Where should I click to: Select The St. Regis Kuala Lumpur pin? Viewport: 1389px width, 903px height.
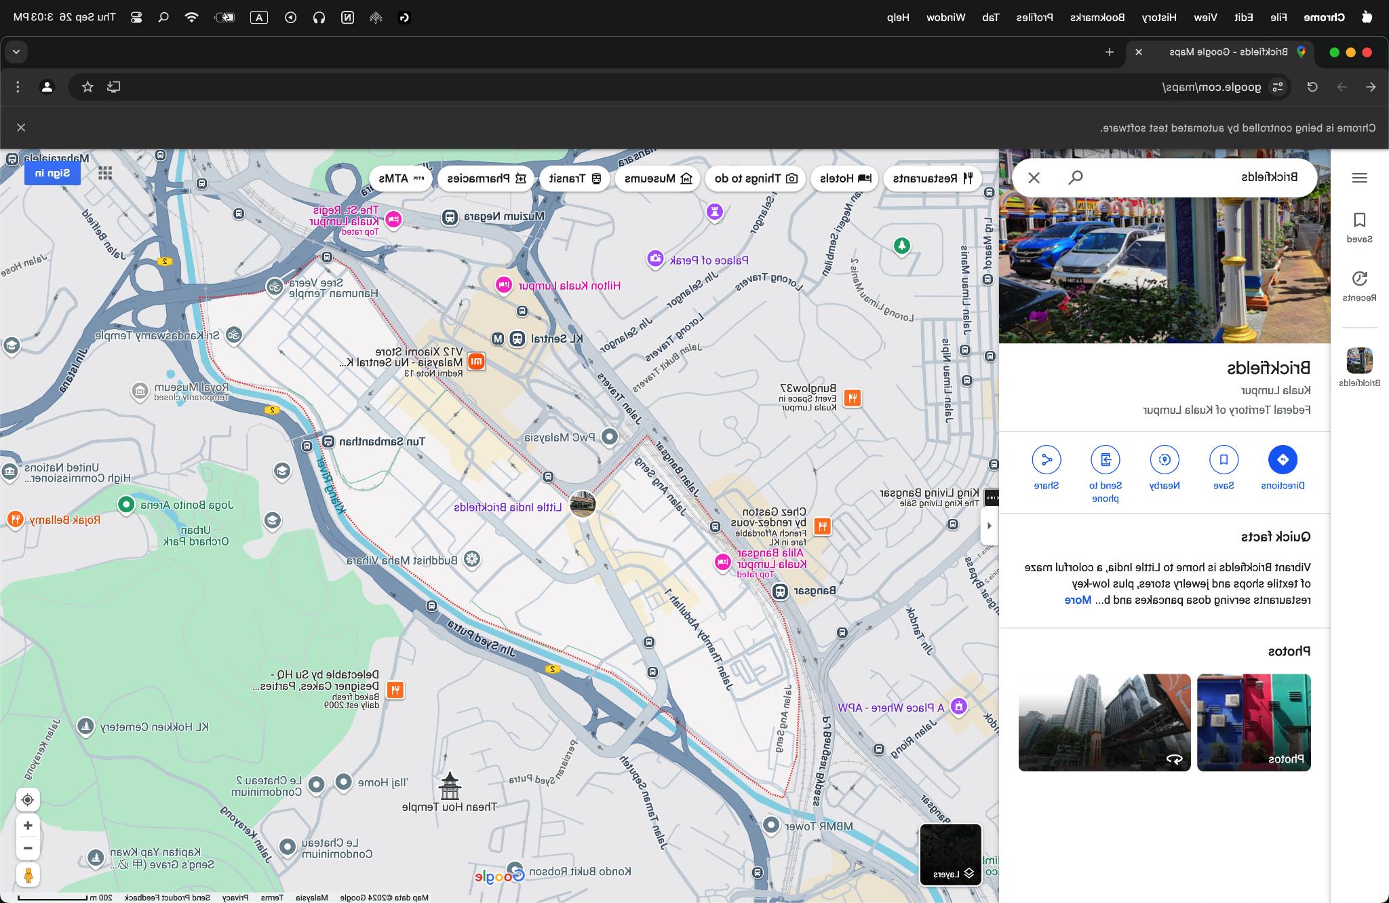393,220
